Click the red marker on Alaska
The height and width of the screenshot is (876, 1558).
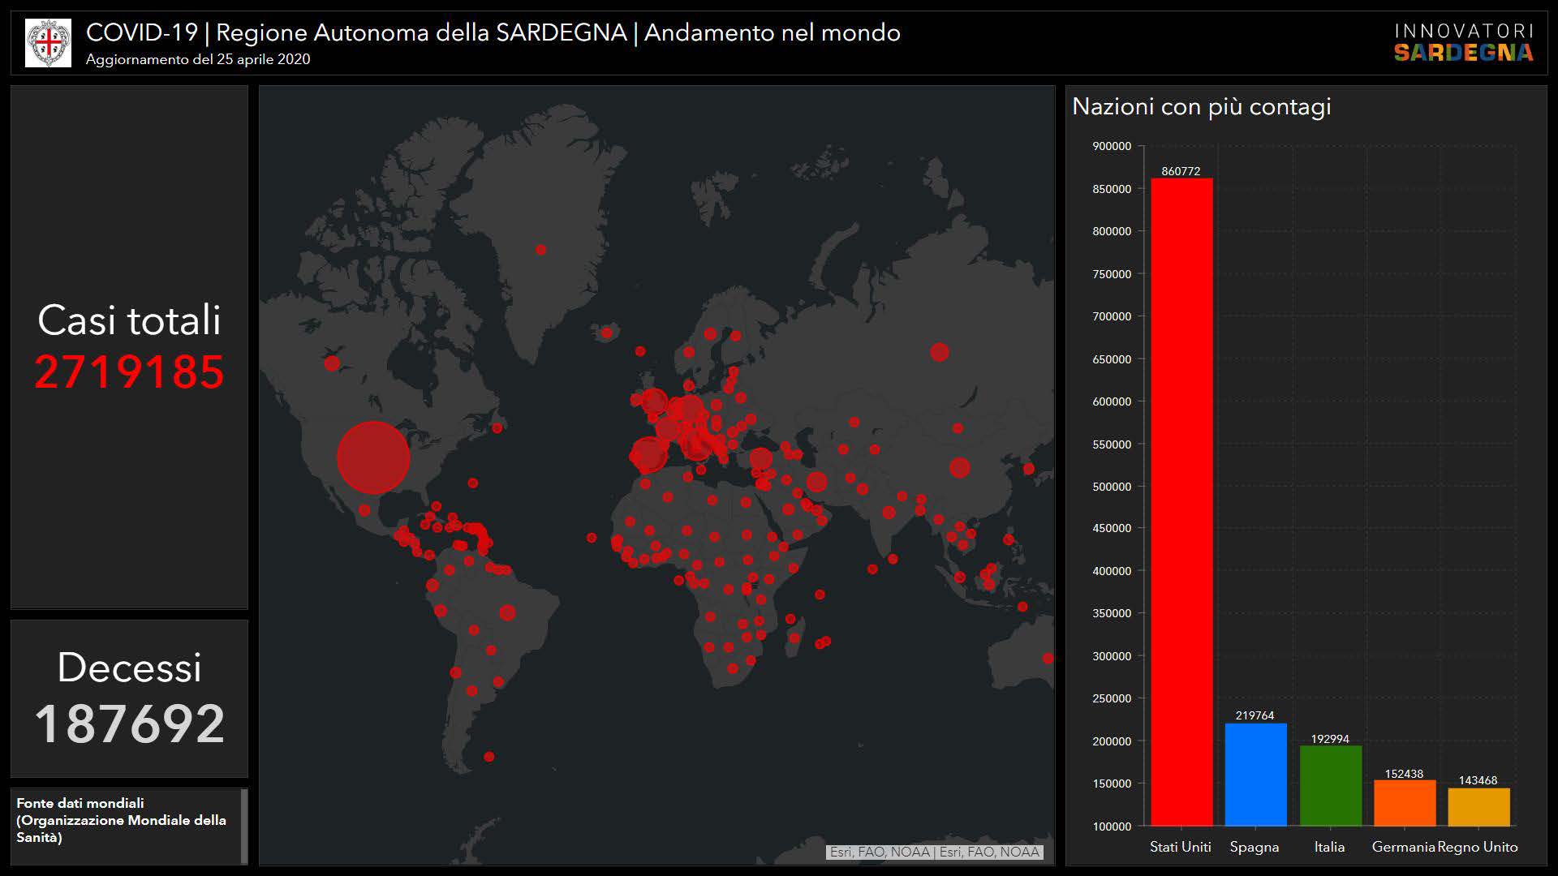[332, 363]
